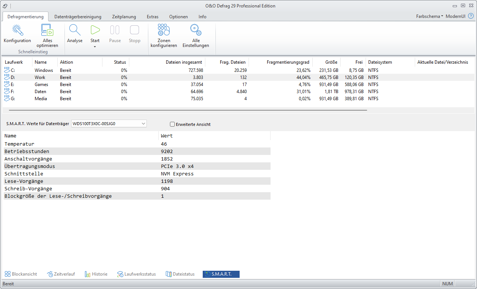
Task: Switch to Zeitverlauf view
Action: (61, 274)
